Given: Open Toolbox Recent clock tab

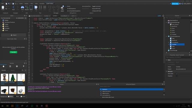Looking at the screenshot, I should point(17,66).
